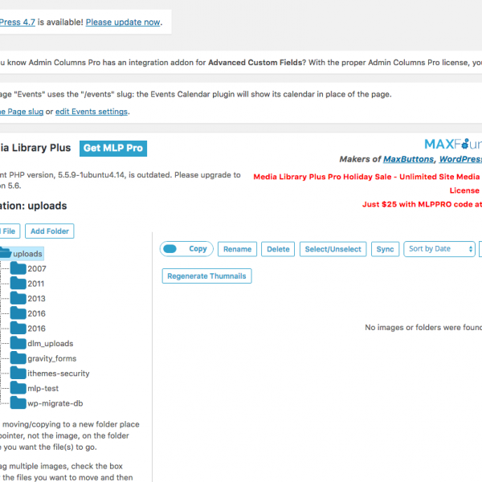
Task: Open the WordPress 4.7 link
Action: click(18, 22)
